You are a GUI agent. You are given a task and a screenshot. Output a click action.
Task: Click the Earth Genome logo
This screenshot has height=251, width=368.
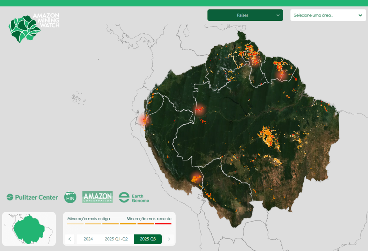pyautogui.click(x=134, y=197)
